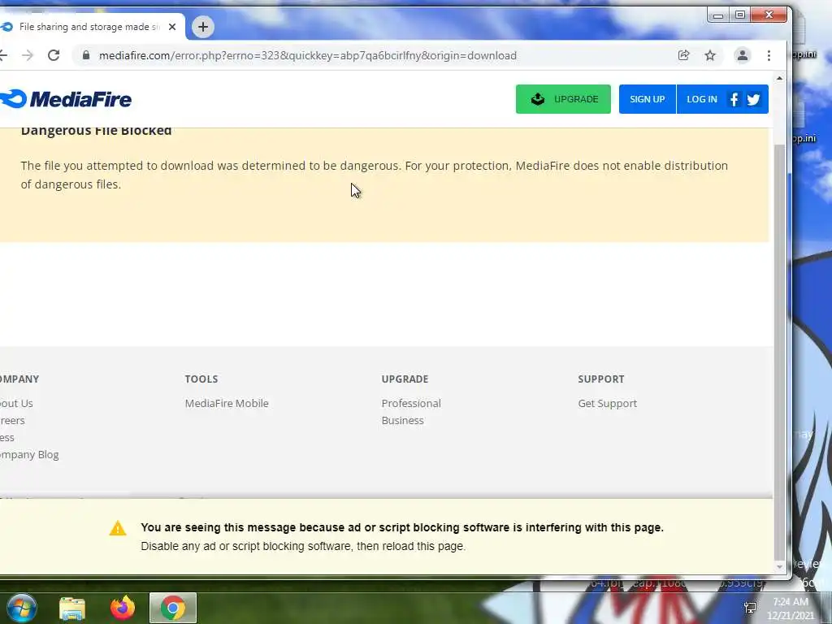Click the address bar URL
The height and width of the screenshot is (624, 832).
(308, 55)
